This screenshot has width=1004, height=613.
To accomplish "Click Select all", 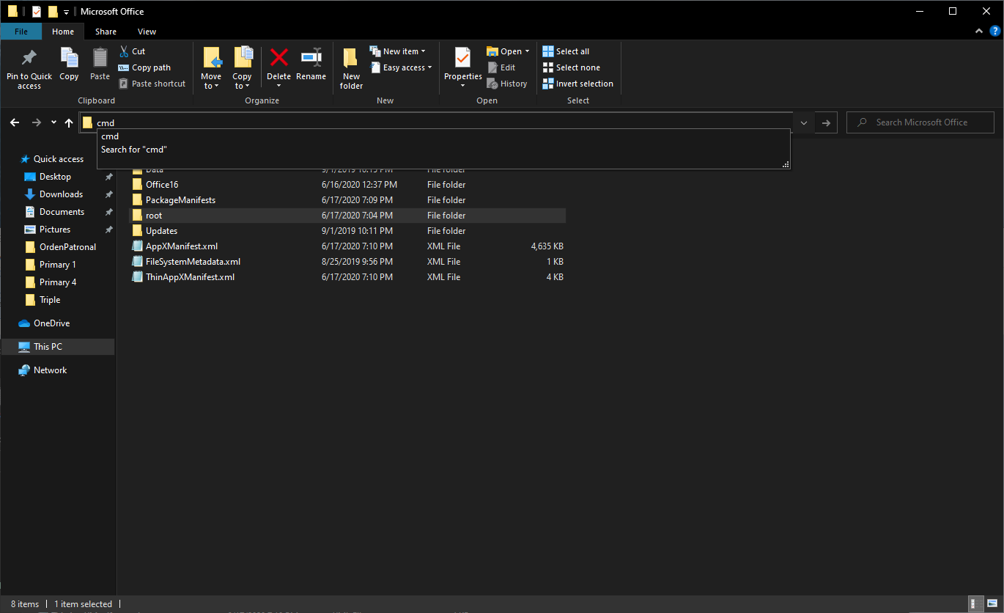I will click(x=566, y=51).
